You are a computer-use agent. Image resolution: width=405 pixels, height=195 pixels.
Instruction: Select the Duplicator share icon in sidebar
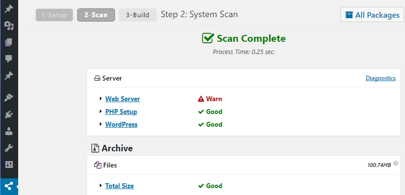point(9,186)
